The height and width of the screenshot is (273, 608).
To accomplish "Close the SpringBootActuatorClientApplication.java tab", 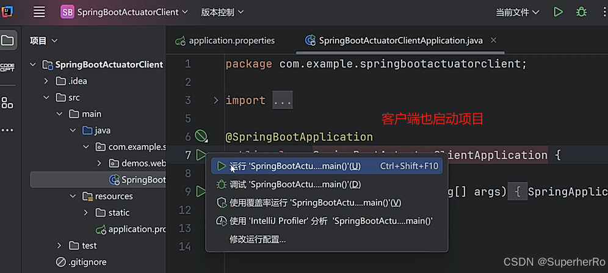I will coord(493,40).
